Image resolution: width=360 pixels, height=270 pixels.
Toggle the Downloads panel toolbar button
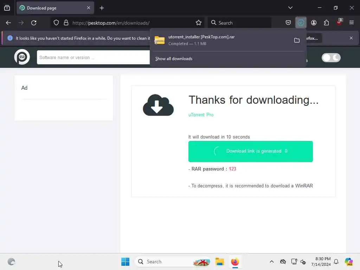(x=301, y=23)
